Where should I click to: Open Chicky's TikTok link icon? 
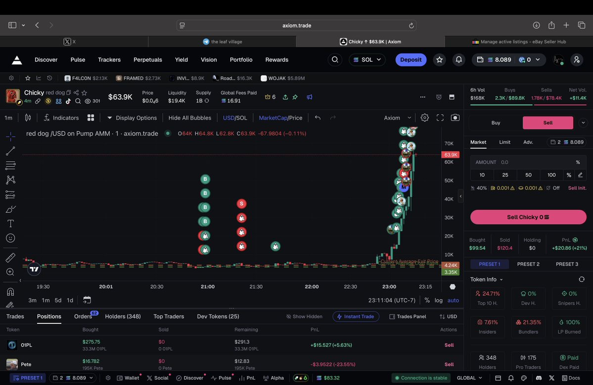(68, 101)
